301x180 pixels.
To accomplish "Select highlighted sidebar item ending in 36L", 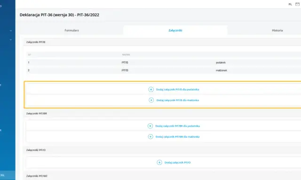I will point(8,175).
